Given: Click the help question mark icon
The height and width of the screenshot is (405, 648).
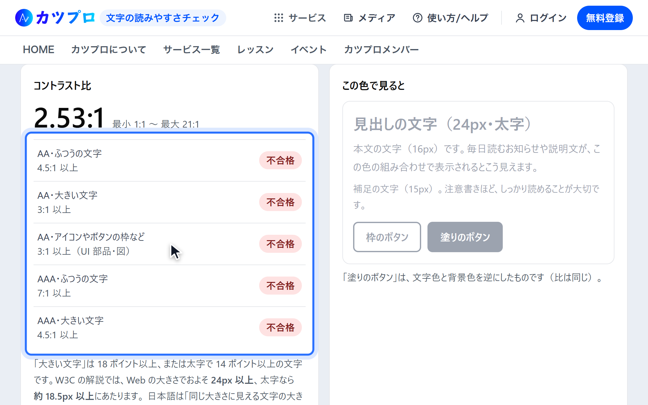Looking at the screenshot, I should [x=417, y=18].
